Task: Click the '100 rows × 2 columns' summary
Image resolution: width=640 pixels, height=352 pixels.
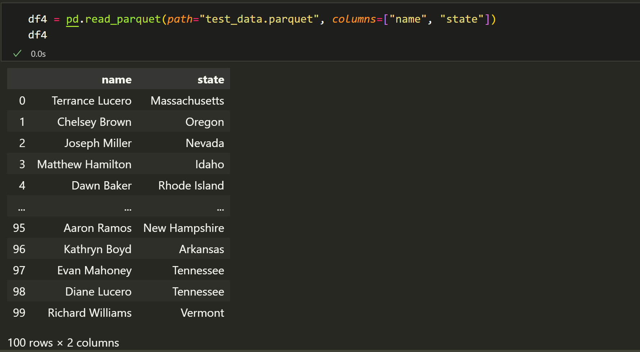Action: coord(63,343)
